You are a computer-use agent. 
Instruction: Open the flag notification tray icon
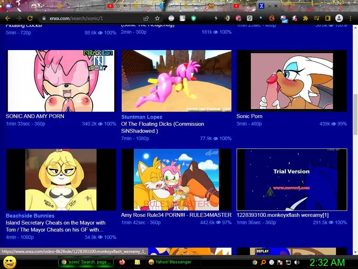[x=280, y=262]
